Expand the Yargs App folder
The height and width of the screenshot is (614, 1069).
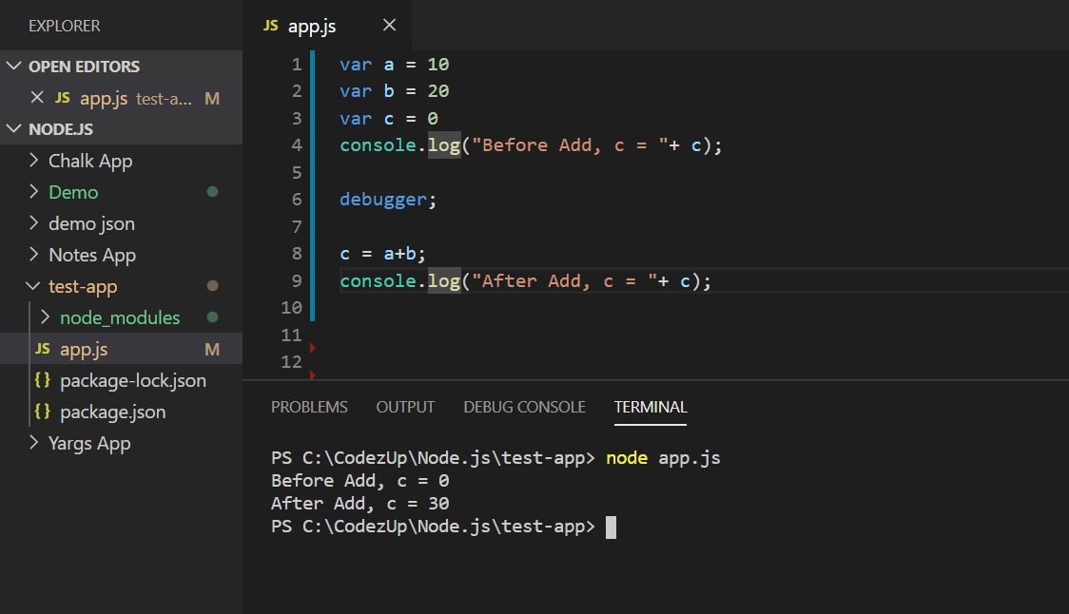32,443
